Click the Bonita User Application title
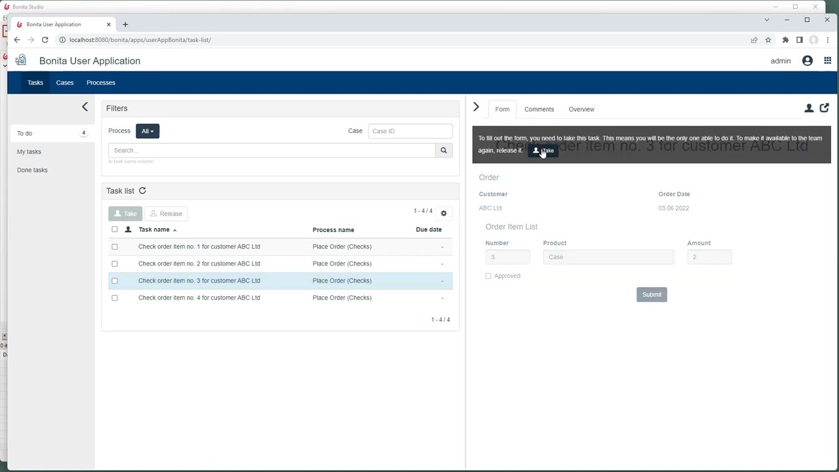This screenshot has height=472, width=839. click(x=90, y=61)
